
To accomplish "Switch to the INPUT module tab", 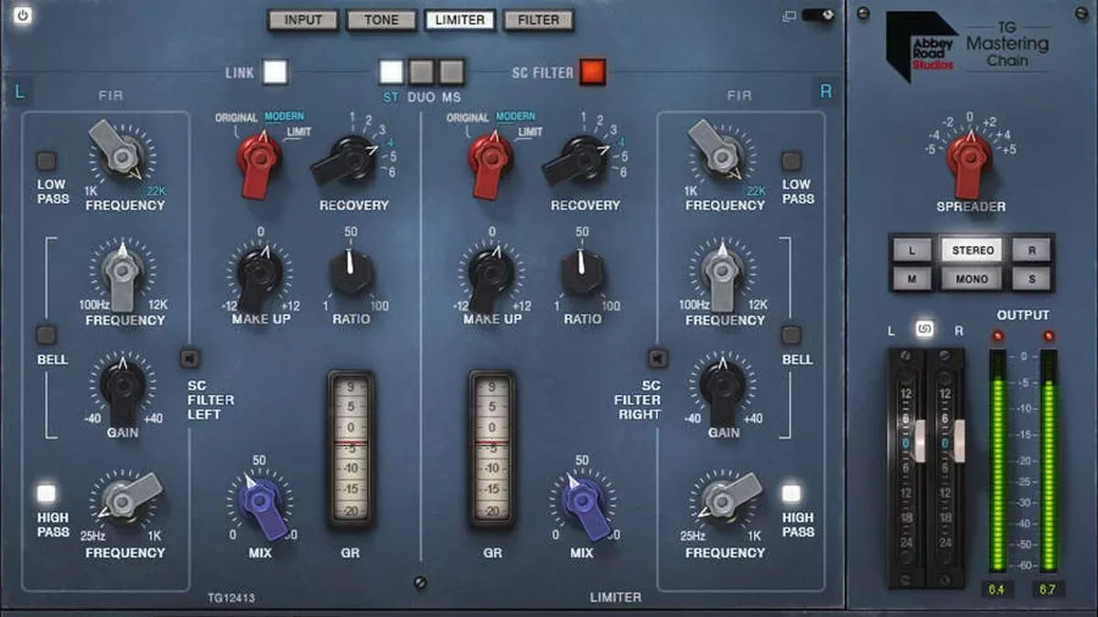I will tap(303, 20).
